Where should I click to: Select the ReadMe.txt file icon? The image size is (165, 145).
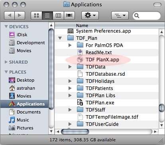pos(80,52)
